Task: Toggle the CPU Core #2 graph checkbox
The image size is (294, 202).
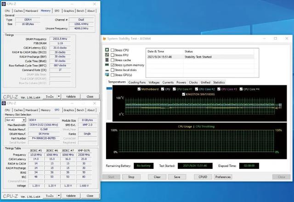Action: pos(197,89)
